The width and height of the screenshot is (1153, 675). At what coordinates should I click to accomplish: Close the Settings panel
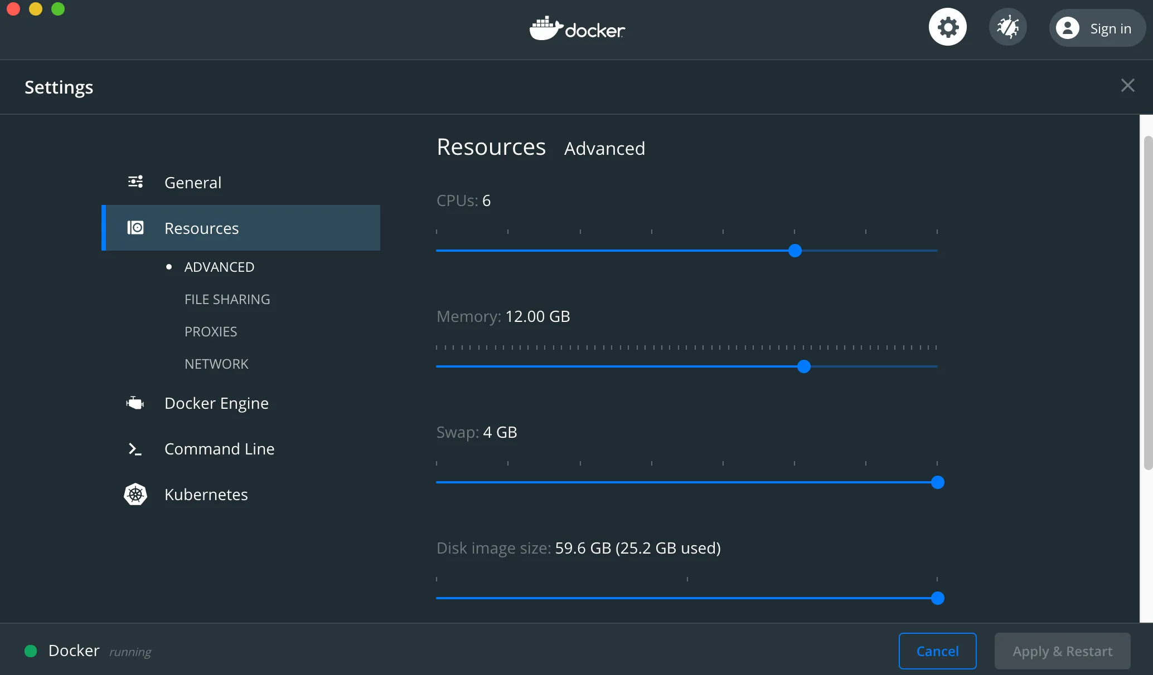(1127, 85)
